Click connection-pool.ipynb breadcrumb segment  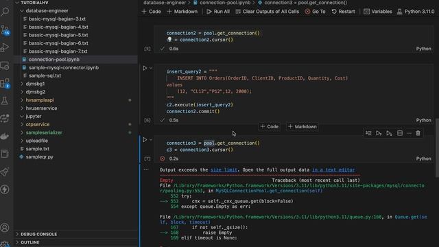[x=222, y=3]
